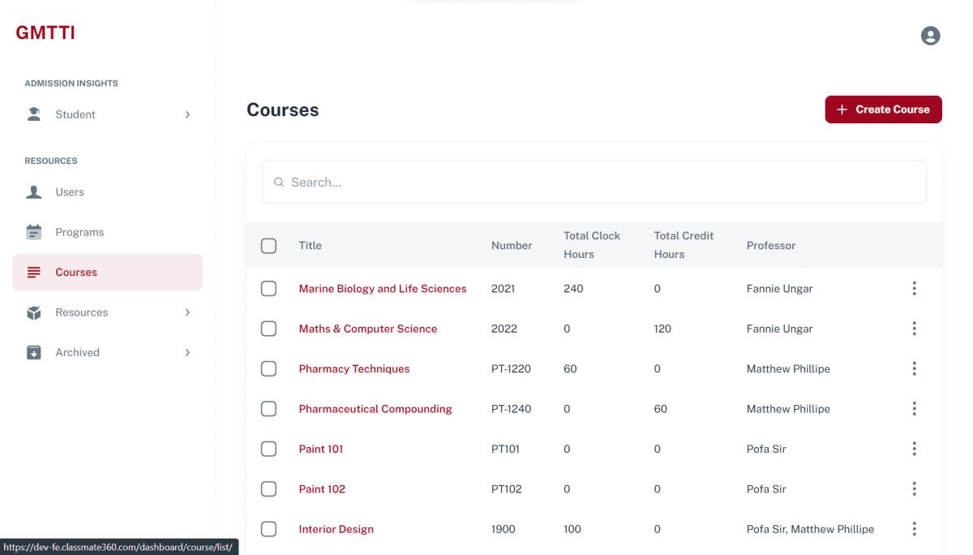973x555 pixels.
Task: Click the Archived download-box icon
Action: point(34,352)
